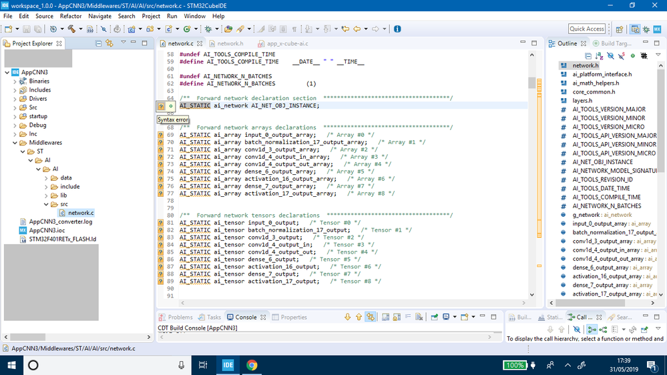667x375 pixels.
Task: Close the network.c editor tab
Action: [x=200, y=43]
